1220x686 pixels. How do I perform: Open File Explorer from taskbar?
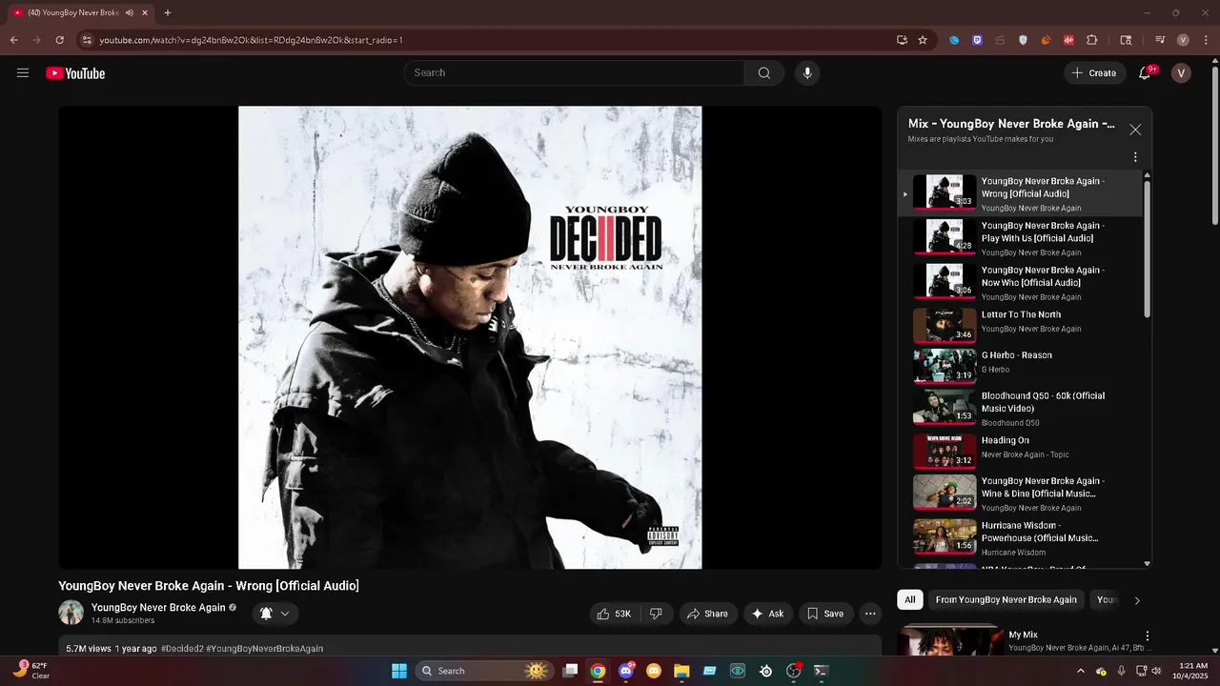681,671
